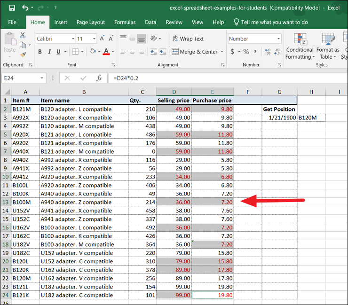Click the Merge & Center button
The image size is (348, 305).
(195, 52)
